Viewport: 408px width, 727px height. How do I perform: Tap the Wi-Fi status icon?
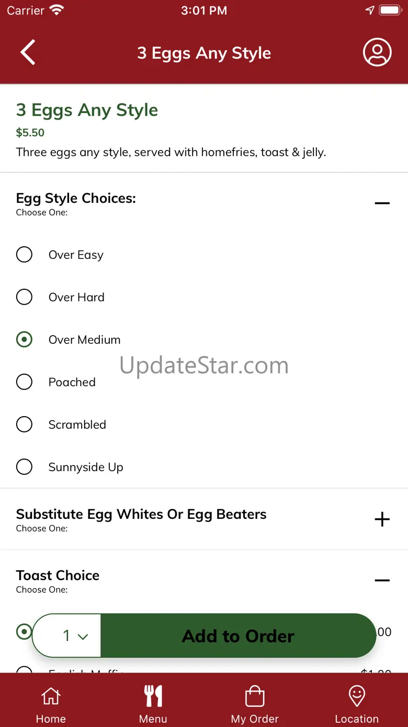pyautogui.click(x=56, y=10)
